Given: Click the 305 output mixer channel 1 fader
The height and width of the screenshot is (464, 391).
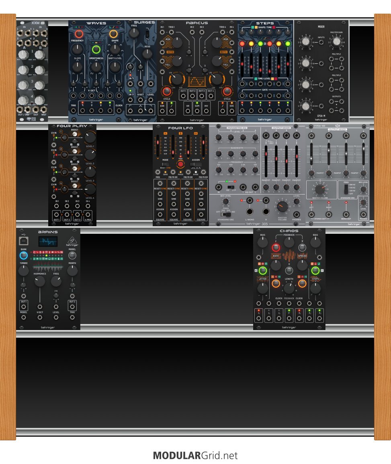Looking at the screenshot, I should click(x=266, y=161).
